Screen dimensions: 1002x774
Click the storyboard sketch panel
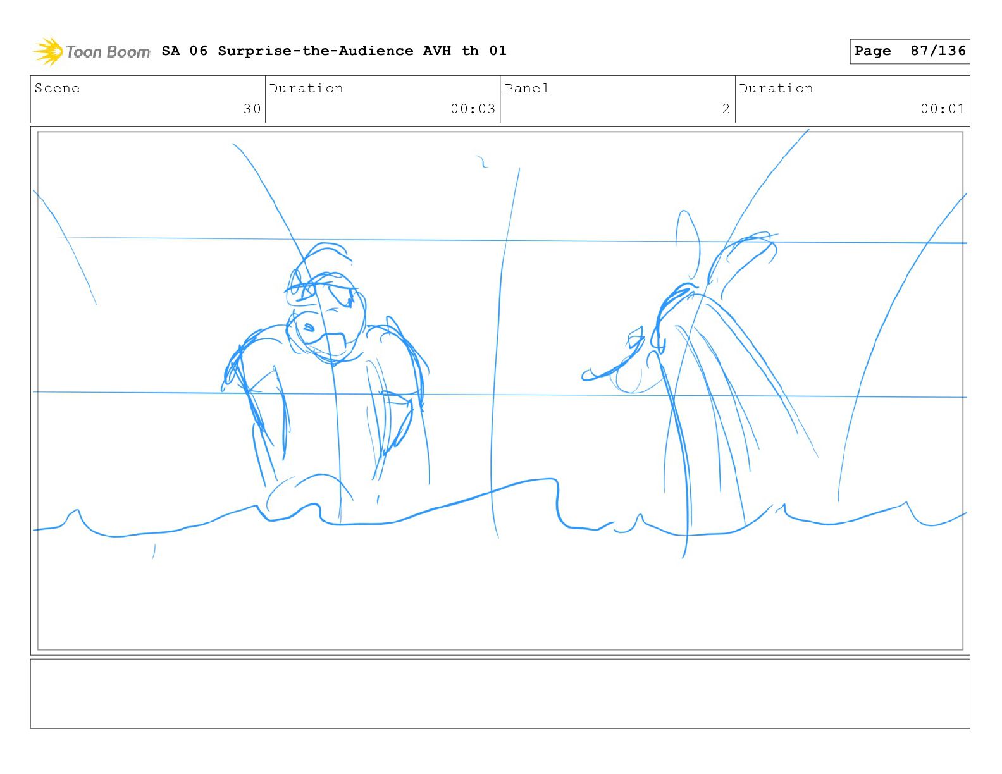click(x=500, y=391)
